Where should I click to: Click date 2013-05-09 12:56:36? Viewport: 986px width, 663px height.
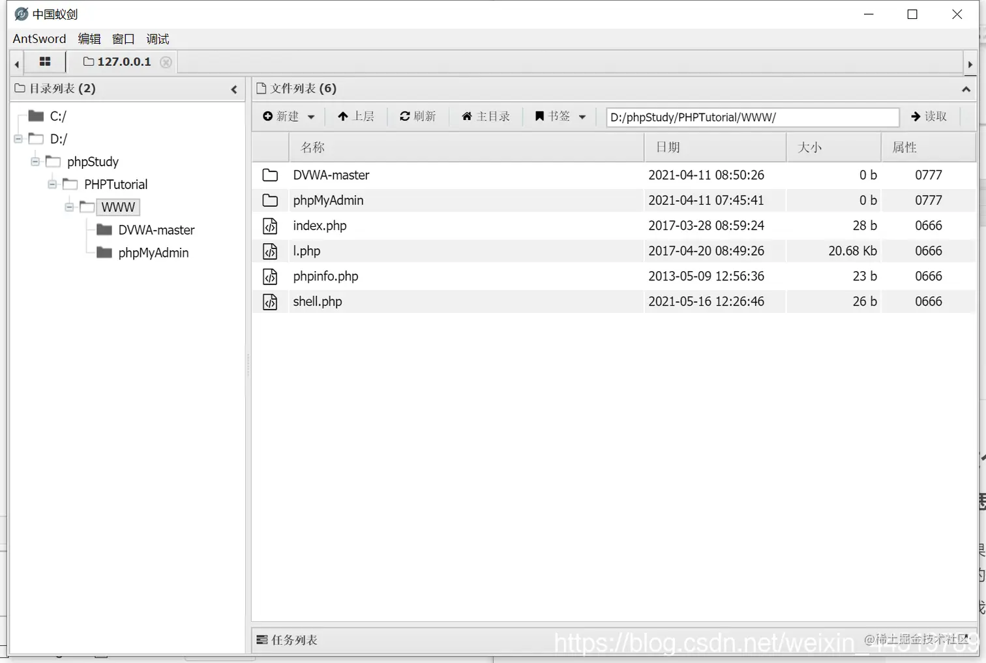(706, 276)
